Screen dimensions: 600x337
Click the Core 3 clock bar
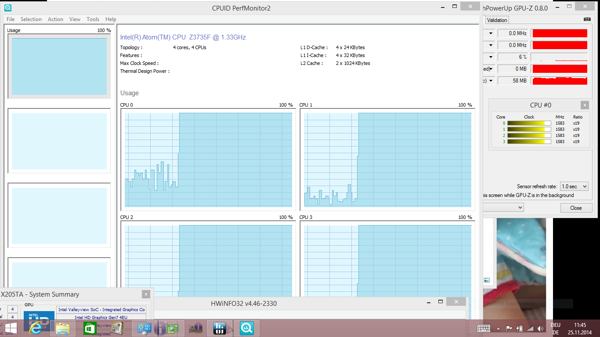pos(529,142)
